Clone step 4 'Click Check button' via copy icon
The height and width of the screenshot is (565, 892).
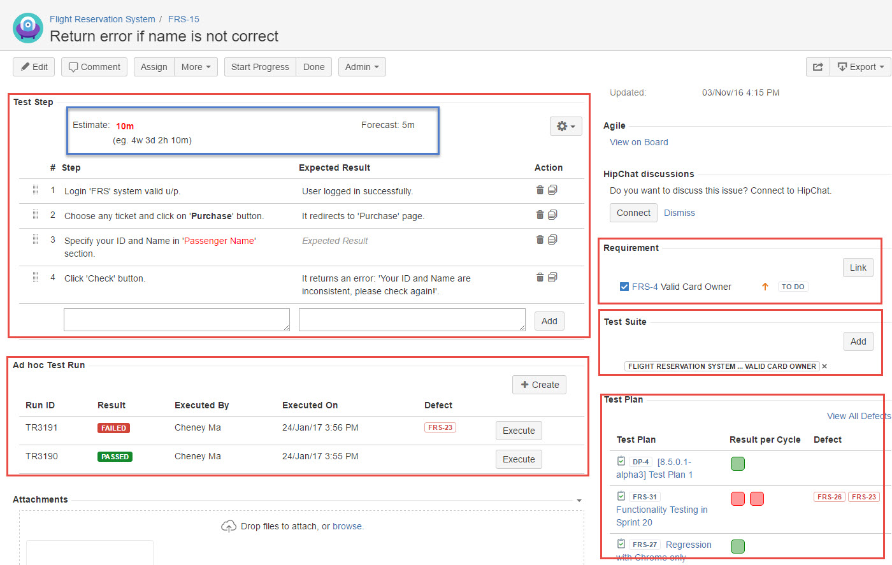click(x=552, y=277)
